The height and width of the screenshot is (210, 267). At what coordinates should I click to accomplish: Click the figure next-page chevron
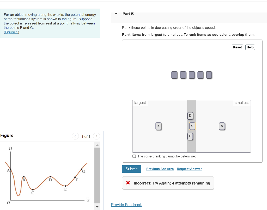(x=96, y=136)
